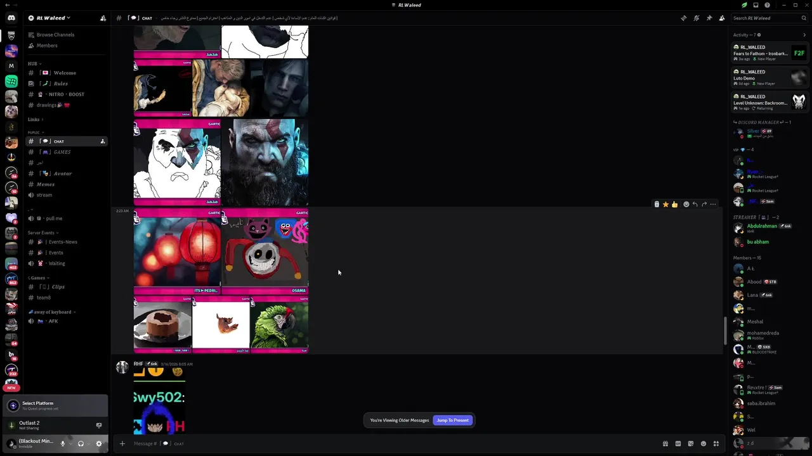Open Activity settings gear icon
Screen dimensions: 812x456
[759, 35]
